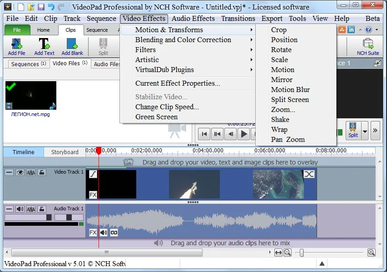The height and width of the screenshot is (272, 387).
Task: Open FX on the first video clip
Action: point(93,194)
